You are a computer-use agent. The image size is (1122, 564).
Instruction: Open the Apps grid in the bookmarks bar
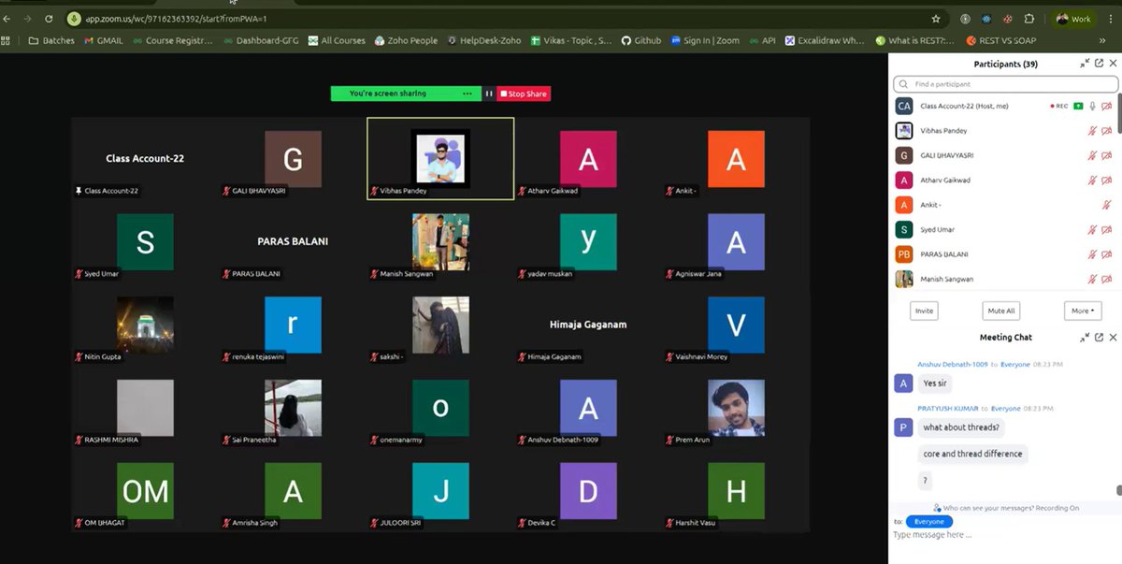point(6,40)
